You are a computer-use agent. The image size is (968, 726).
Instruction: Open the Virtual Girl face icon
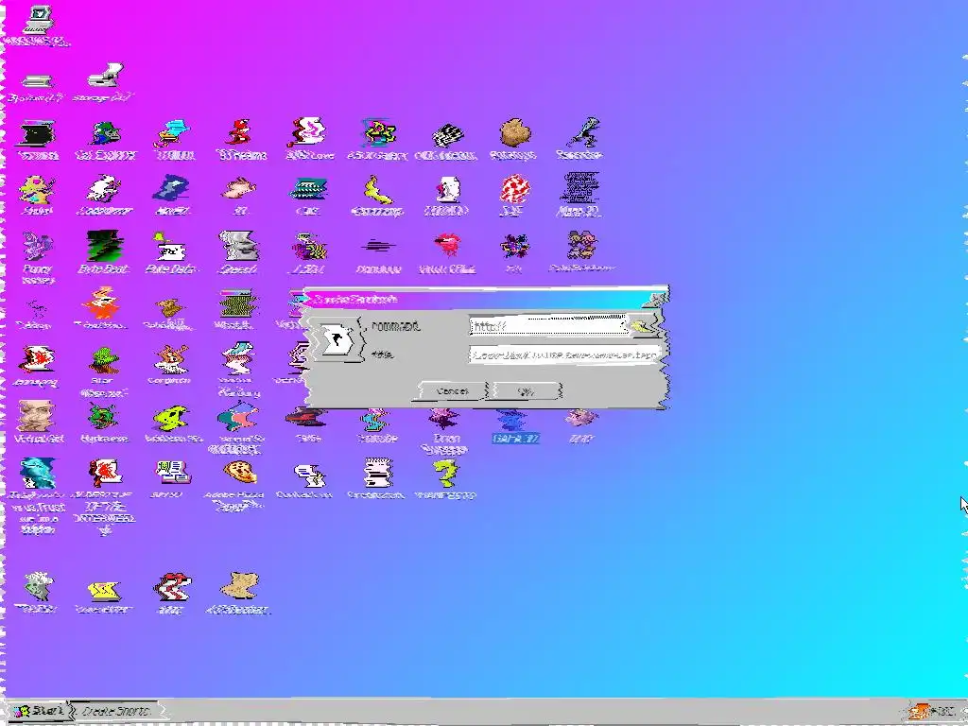click(x=37, y=416)
